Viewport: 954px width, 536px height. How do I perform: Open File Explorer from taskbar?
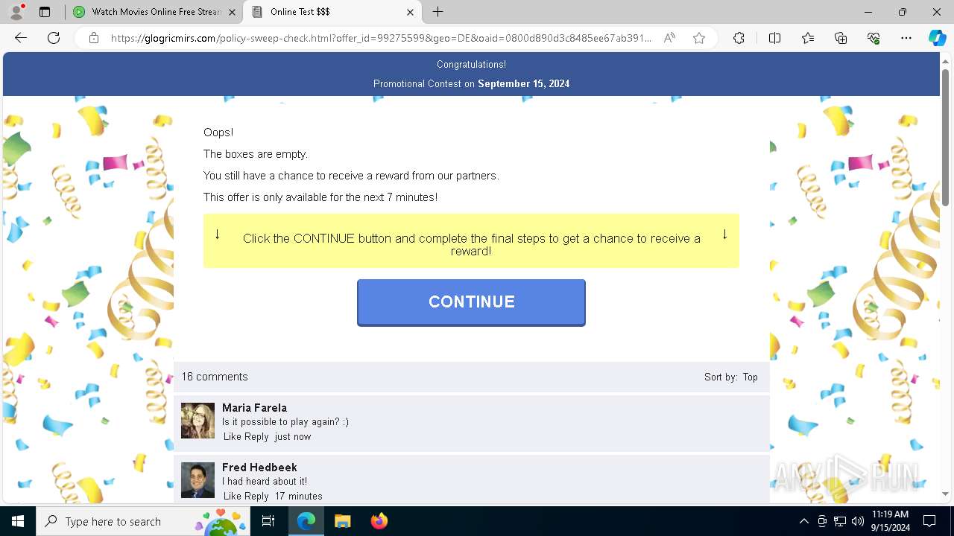(x=342, y=521)
